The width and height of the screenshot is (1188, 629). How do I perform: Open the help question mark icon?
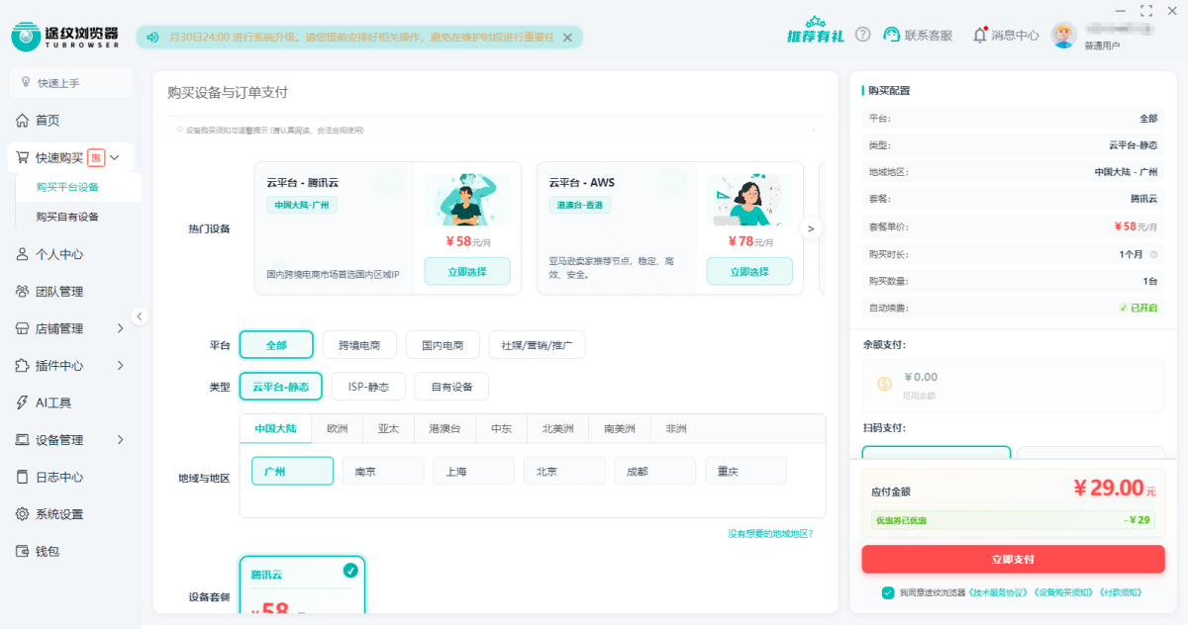[x=861, y=33]
